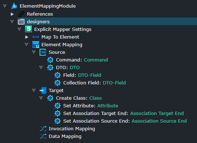Click the gear icon beside Collection Field
This screenshot has width=197, height=143.
[58, 83]
